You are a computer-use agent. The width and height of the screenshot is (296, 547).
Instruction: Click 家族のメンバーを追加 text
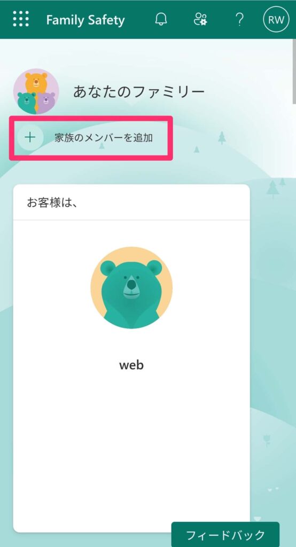point(104,138)
